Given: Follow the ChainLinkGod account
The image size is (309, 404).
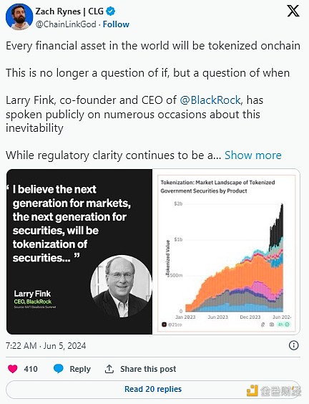Looking at the screenshot, I should click(x=116, y=24).
